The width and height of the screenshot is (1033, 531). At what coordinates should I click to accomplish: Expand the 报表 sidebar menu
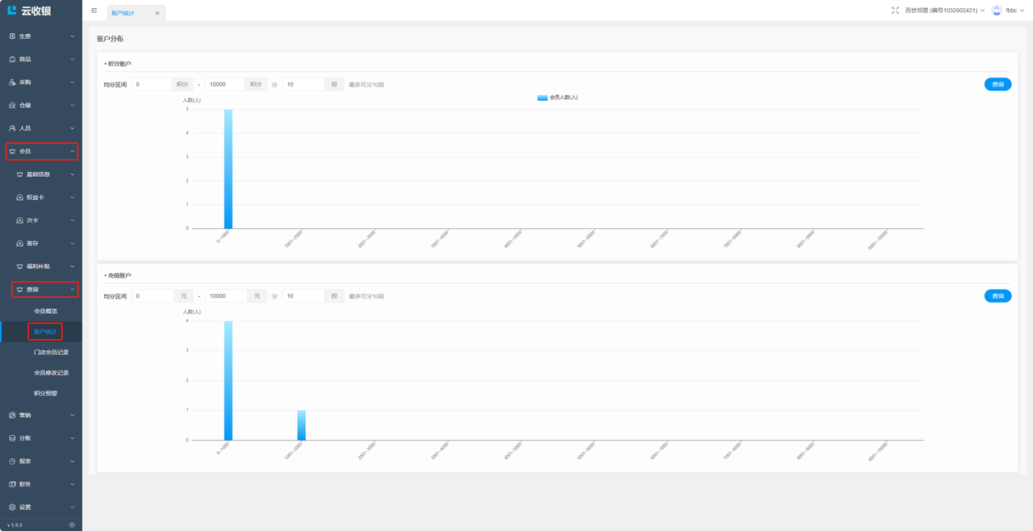tap(42, 462)
